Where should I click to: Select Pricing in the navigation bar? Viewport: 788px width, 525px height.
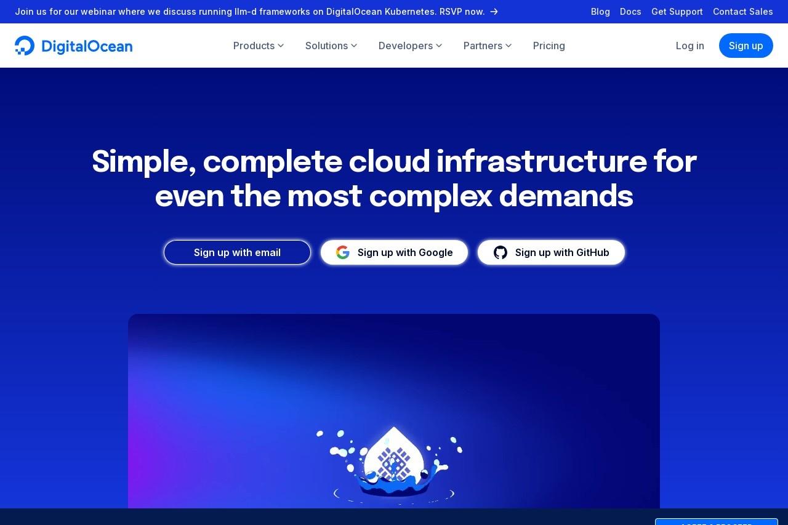pos(549,46)
